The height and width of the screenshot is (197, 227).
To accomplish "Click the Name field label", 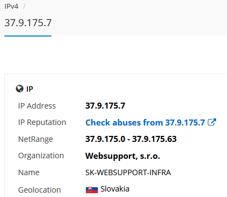I will [x=29, y=172].
